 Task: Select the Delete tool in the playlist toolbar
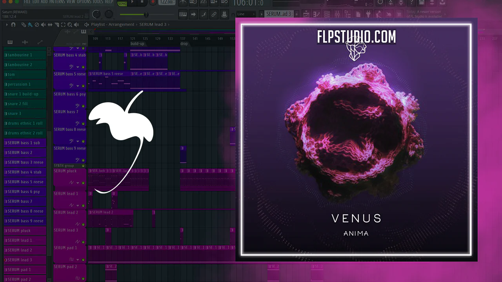36,24
